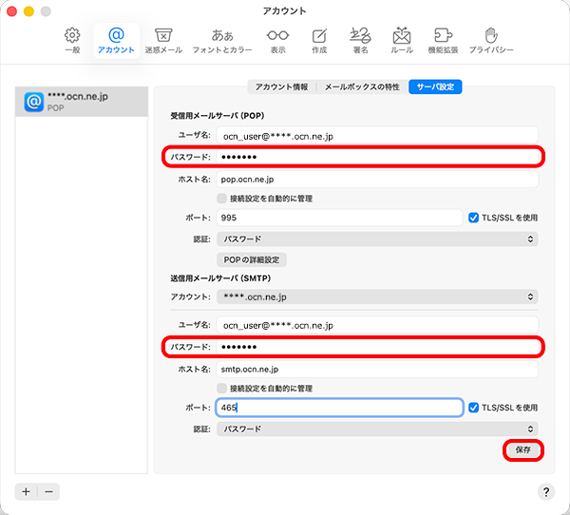Open the 作成 composing pane
The height and width of the screenshot is (515, 570).
click(319, 40)
